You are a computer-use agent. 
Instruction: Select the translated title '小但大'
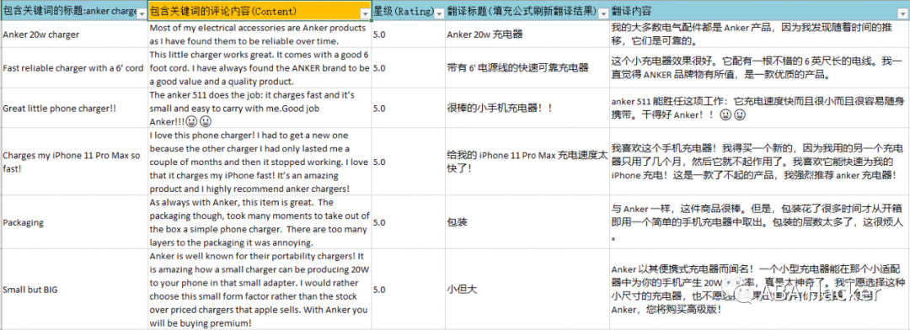527,290
